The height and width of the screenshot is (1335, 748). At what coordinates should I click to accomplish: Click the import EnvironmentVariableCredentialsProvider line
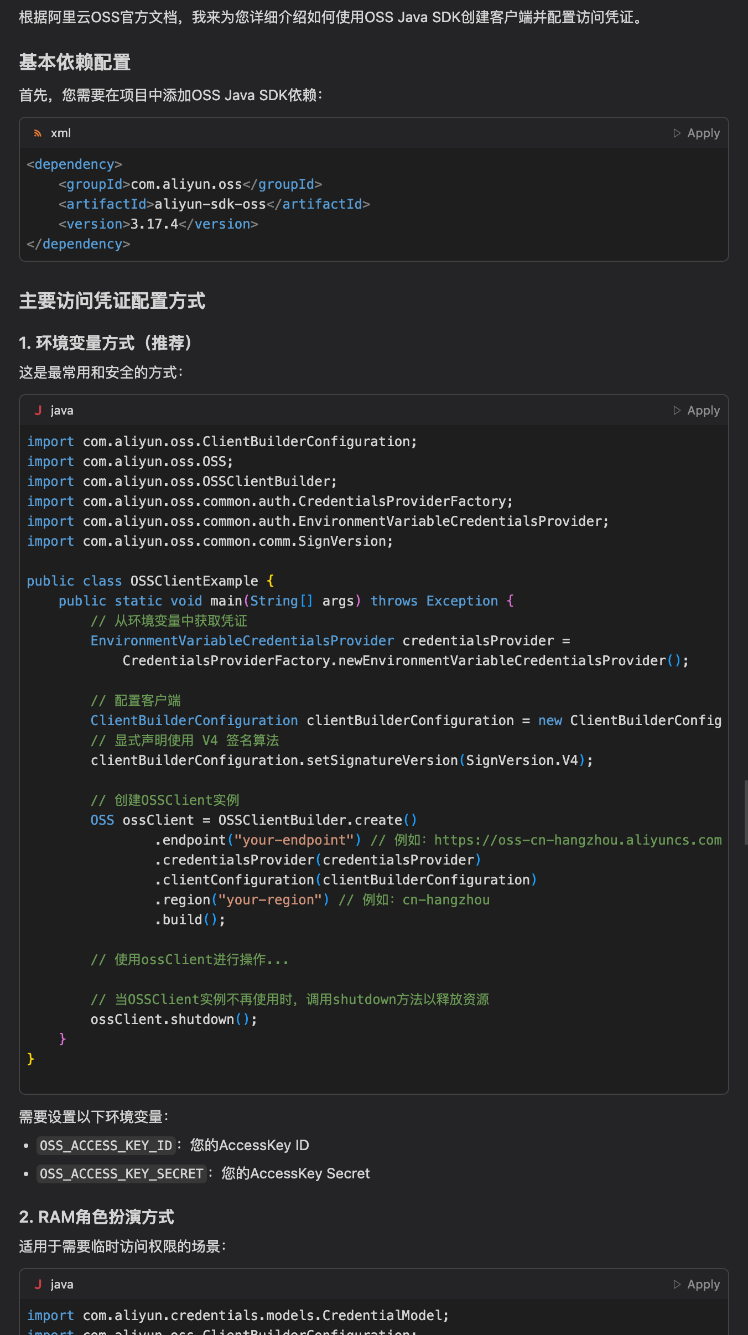tap(318, 521)
